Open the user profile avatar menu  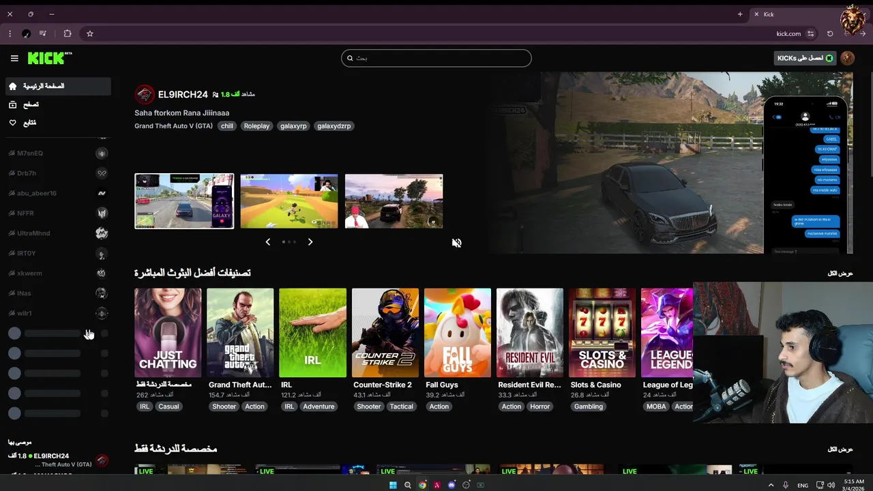click(x=848, y=58)
